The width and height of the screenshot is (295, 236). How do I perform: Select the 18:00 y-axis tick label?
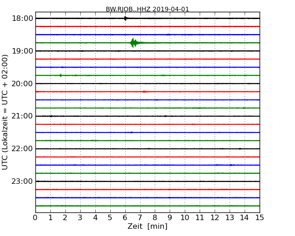coord(22,19)
